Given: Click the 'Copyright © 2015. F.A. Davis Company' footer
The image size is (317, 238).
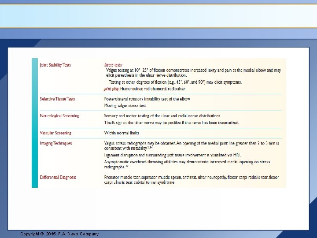Looking at the screenshot, I should 59,234.
